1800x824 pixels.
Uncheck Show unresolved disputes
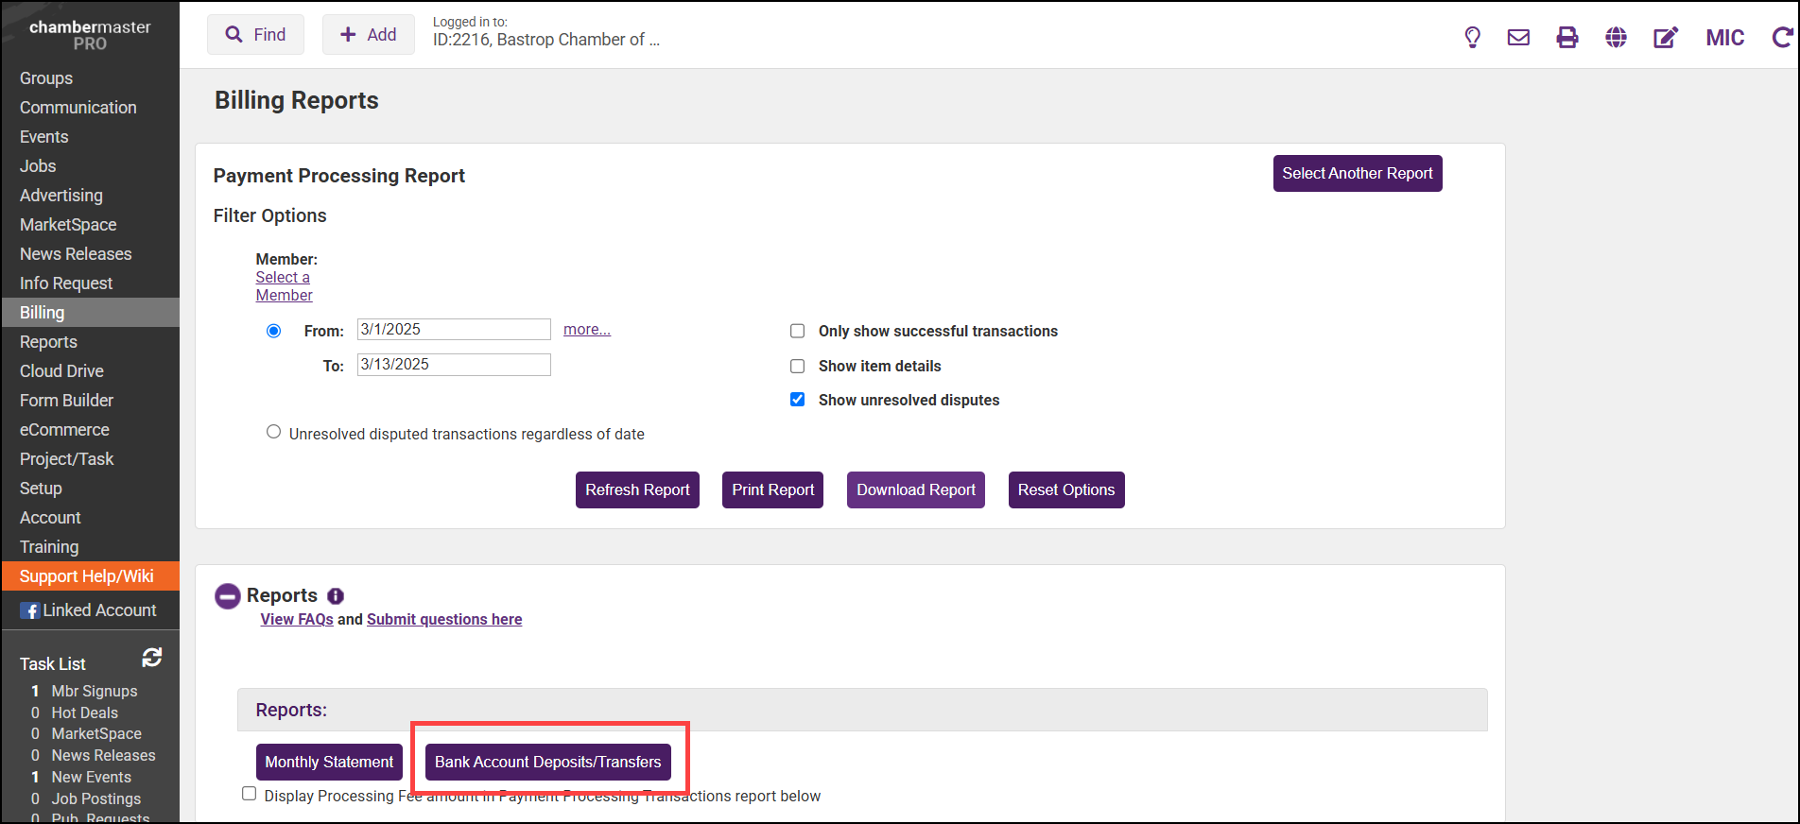(798, 400)
